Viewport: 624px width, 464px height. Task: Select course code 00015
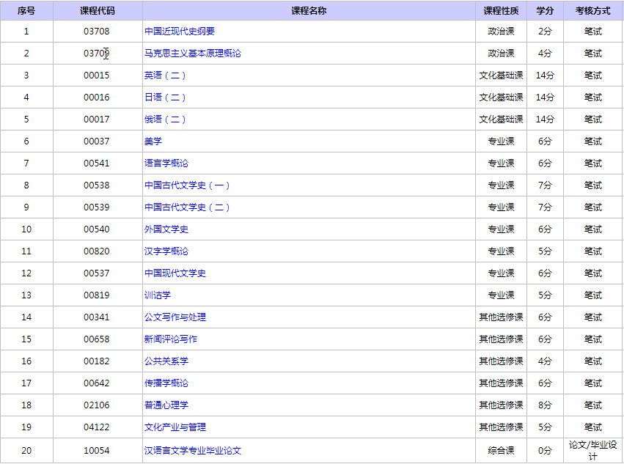pos(97,76)
